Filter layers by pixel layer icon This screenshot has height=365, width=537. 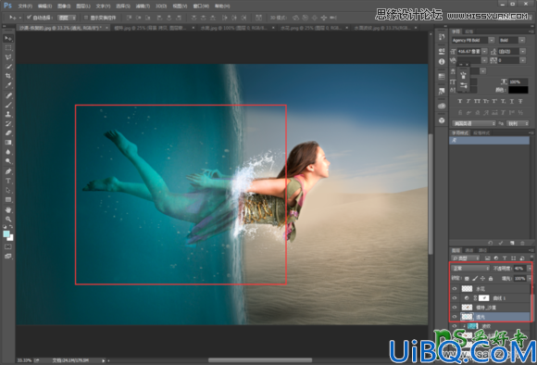[487, 258]
